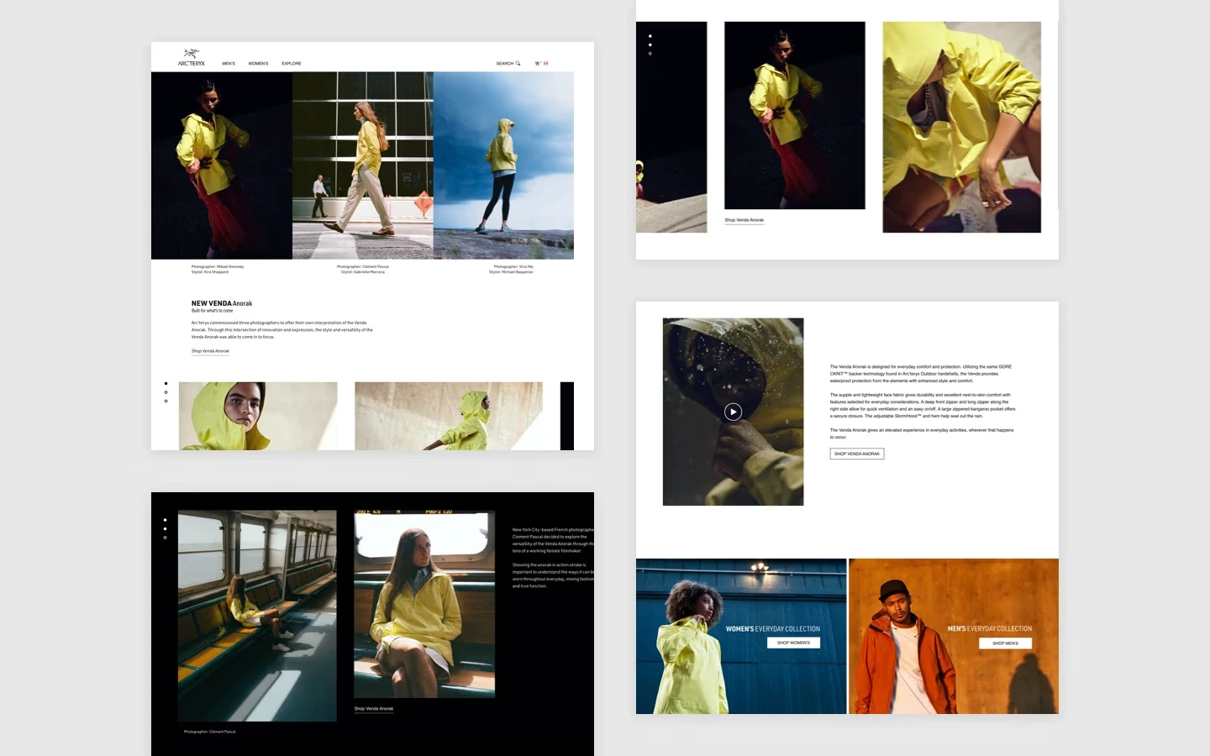Click the SHOP MEN'S button
Viewport: 1210px width, 756px height.
pos(1005,643)
